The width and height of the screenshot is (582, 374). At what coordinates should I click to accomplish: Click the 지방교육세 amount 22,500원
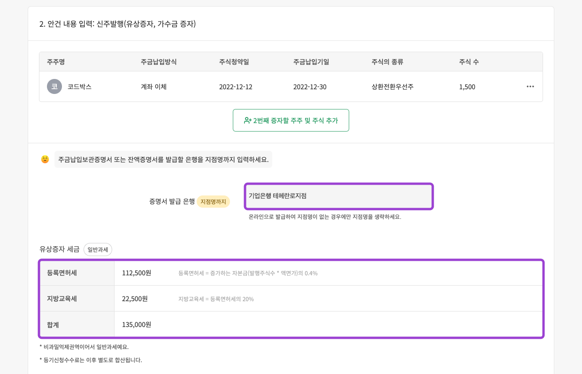[x=135, y=298]
